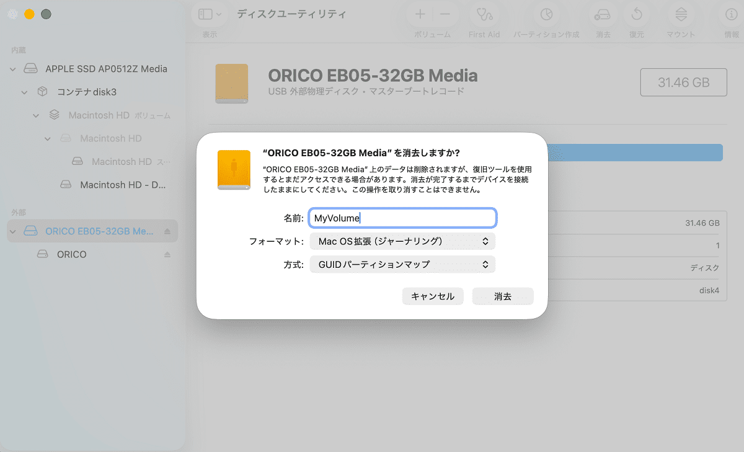Collapse the greyed Macintosh HD node
744x452 pixels.
(x=48, y=139)
